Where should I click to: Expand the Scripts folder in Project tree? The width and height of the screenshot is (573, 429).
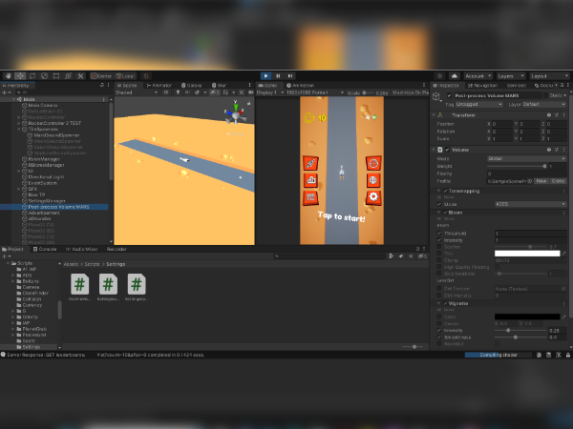tap(8, 263)
